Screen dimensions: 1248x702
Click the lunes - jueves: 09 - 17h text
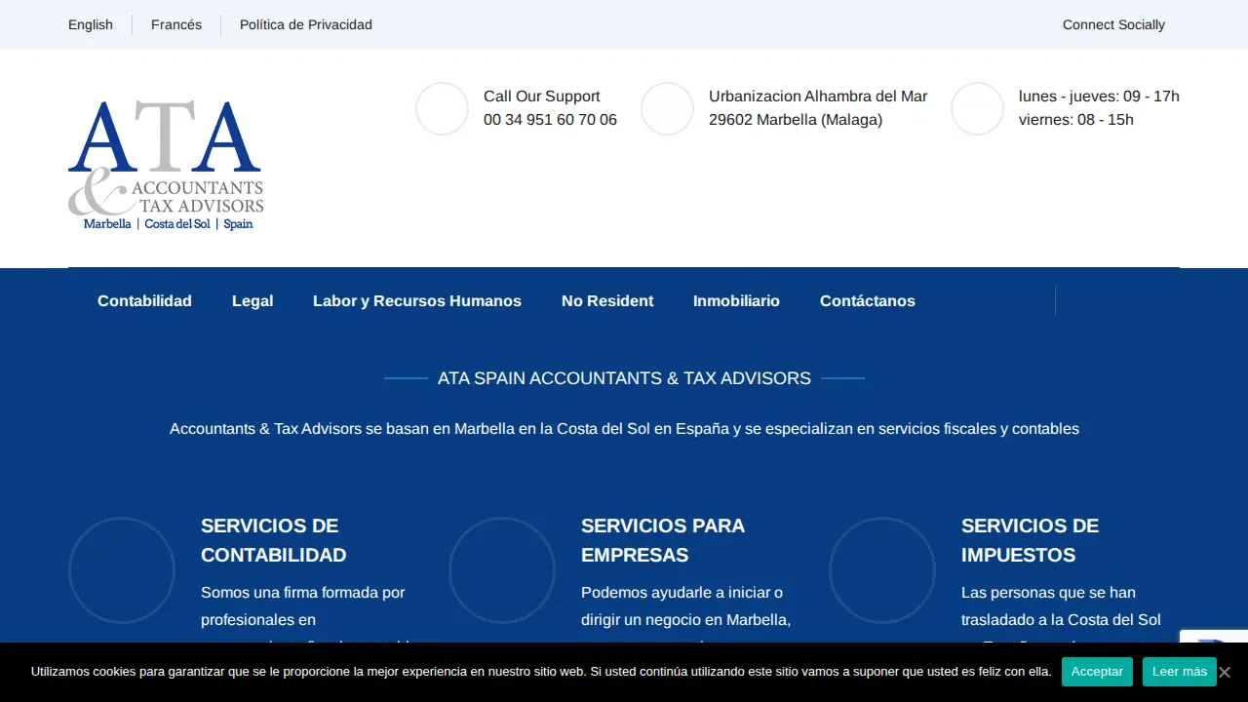point(1099,97)
